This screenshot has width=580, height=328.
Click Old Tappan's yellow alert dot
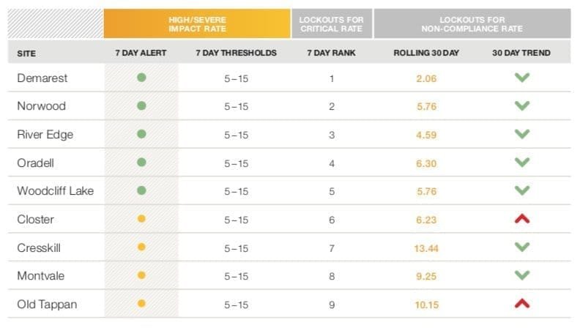tap(141, 303)
